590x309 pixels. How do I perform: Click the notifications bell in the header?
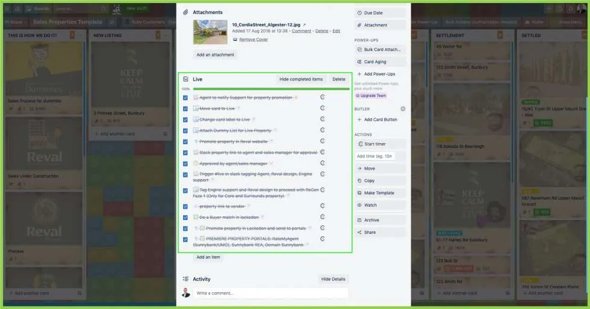571,8
